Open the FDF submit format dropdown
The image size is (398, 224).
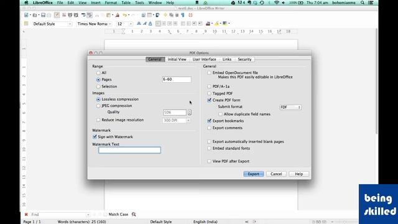[x=290, y=107]
